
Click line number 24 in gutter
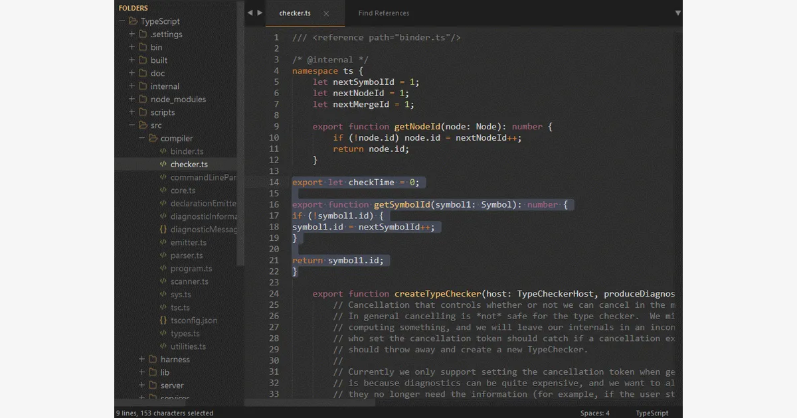[275, 294]
